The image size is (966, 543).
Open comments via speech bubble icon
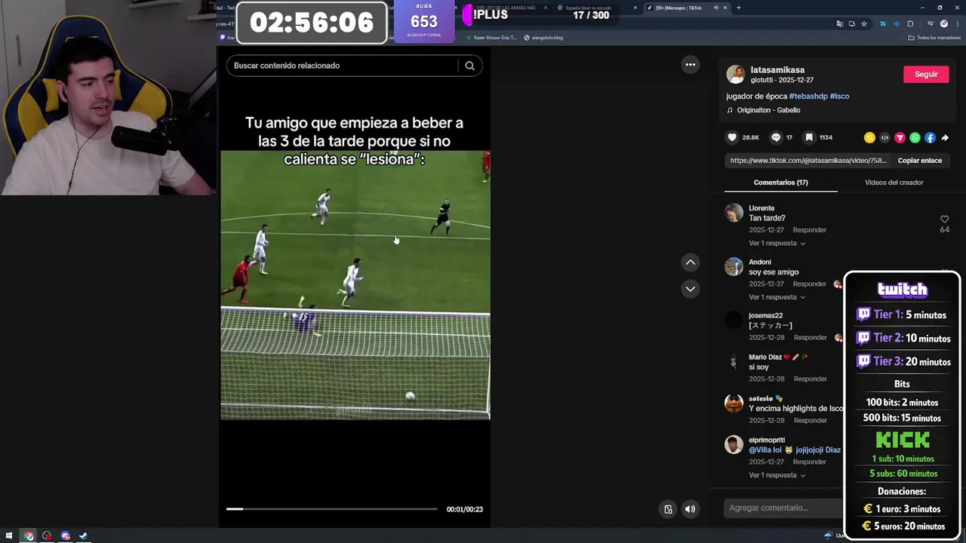click(775, 137)
